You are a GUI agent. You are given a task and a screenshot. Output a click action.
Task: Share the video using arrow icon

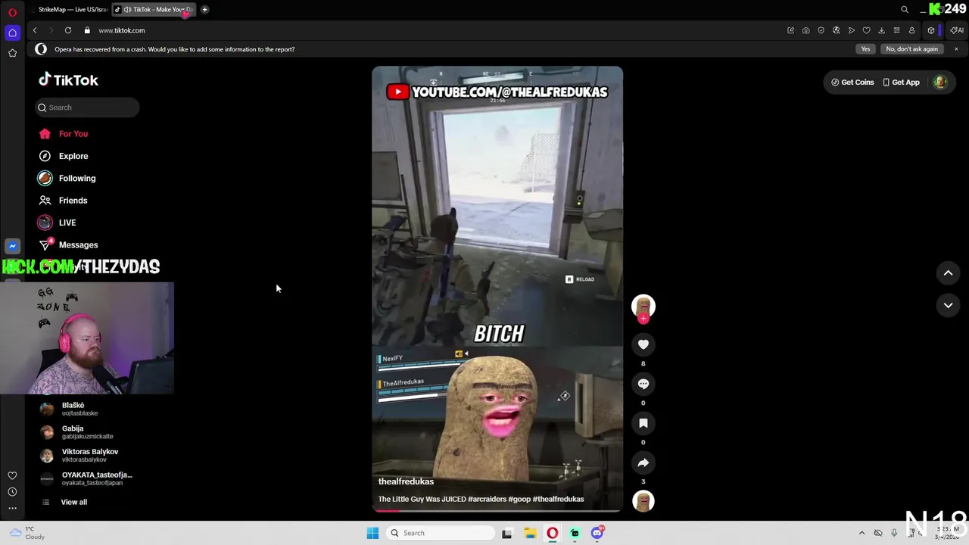pos(643,462)
